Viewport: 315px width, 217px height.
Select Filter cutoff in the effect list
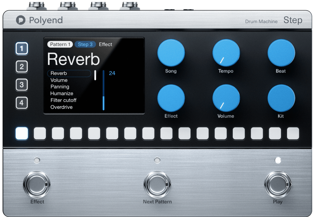(x=64, y=100)
